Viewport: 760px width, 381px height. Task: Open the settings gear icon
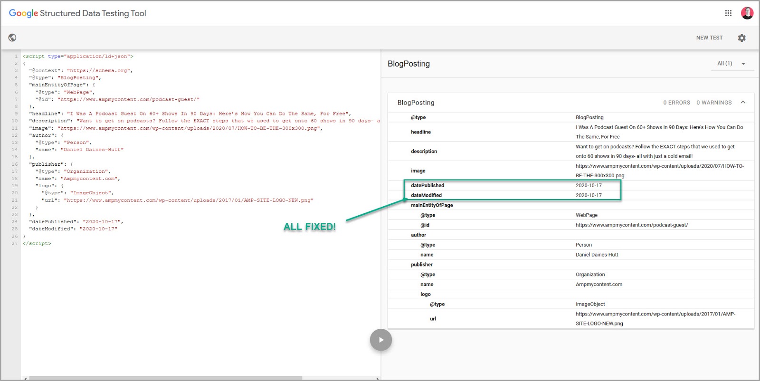(x=741, y=38)
